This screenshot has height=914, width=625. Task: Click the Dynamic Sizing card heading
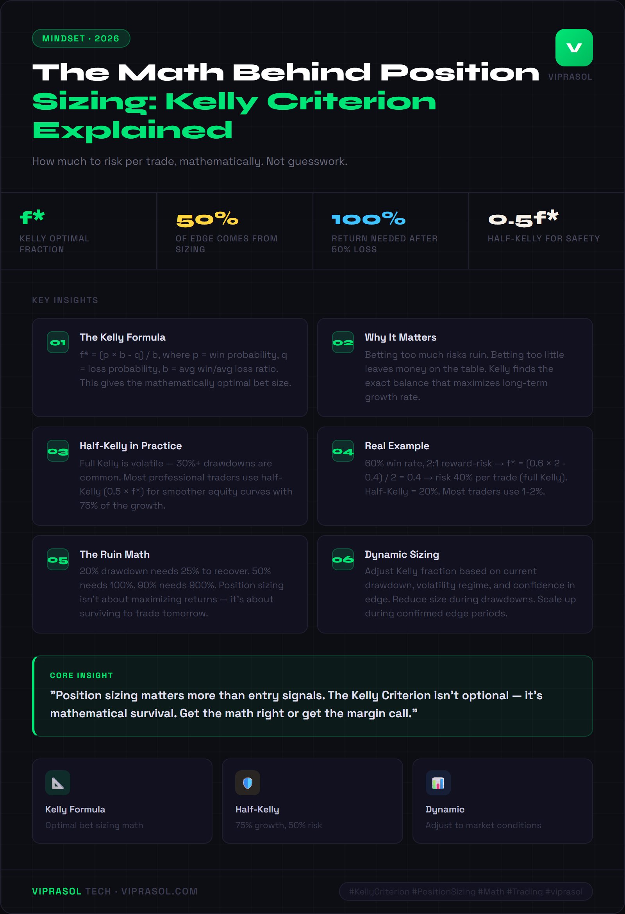click(x=402, y=554)
